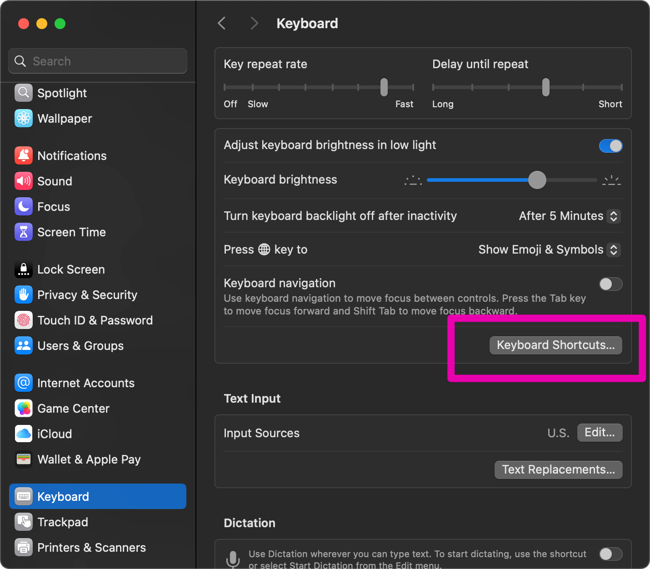Image resolution: width=650 pixels, height=569 pixels.
Task: Click the Focus moon icon
Action: tap(24, 206)
